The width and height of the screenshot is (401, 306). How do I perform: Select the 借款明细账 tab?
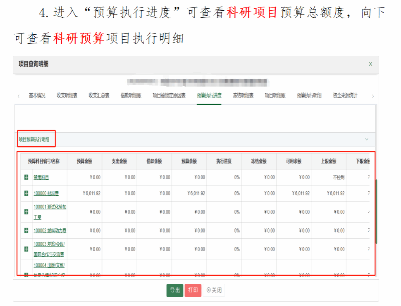click(131, 95)
